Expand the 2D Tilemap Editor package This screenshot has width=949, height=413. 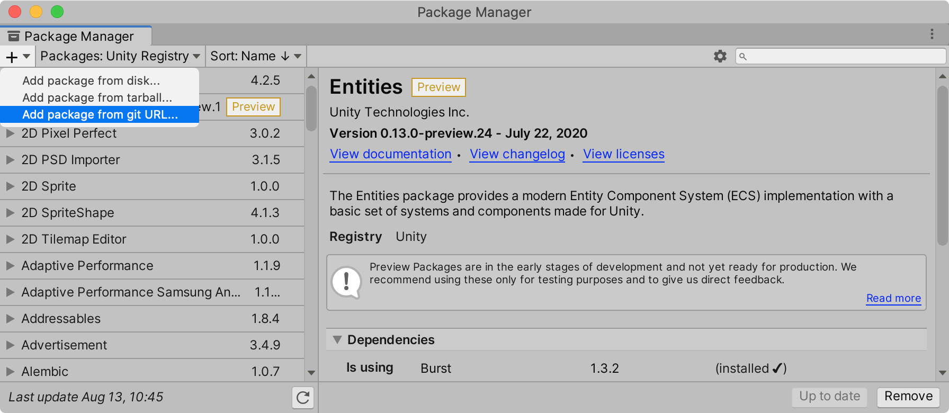10,239
